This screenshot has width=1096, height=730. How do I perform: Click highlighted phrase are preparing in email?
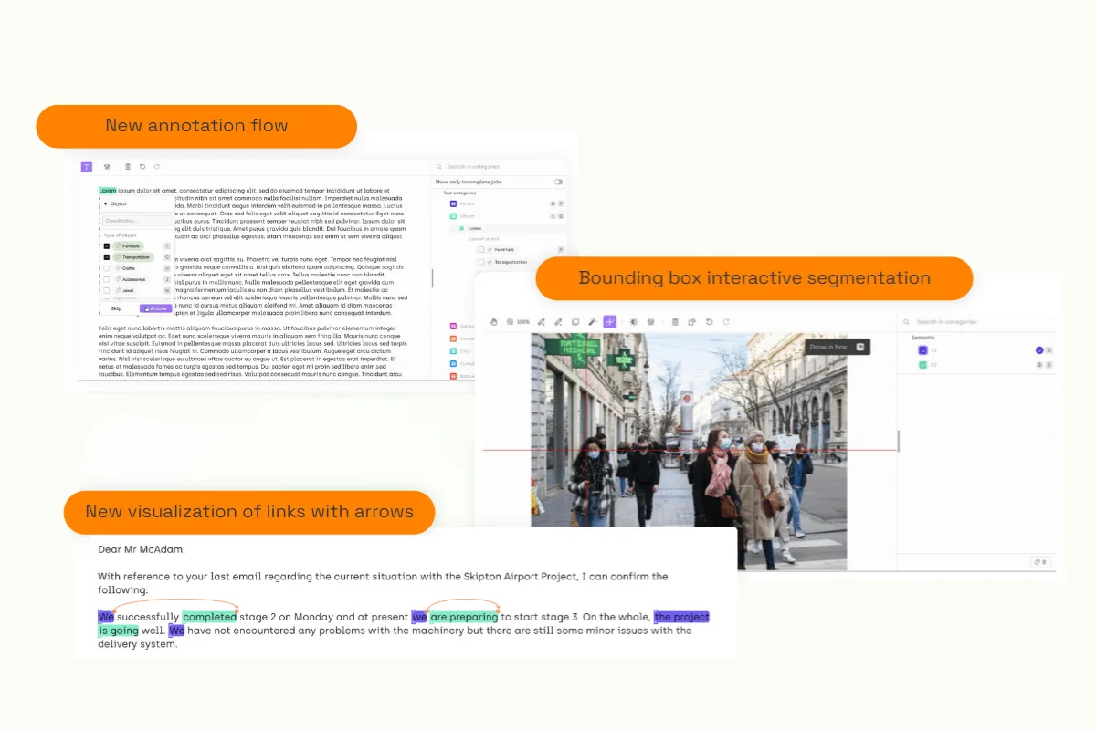click(464, 617)
